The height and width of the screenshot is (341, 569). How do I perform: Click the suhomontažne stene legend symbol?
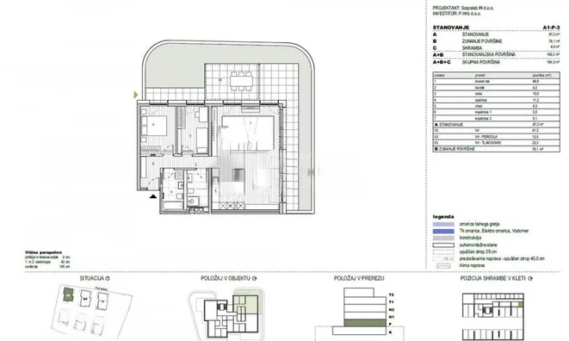[443, 245]
